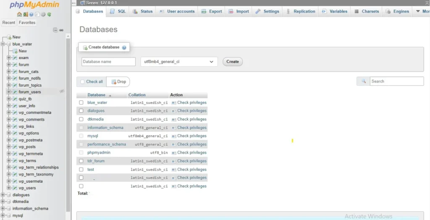Expand the wp_comments table node
Viewport: 430px width, 220px height.
tap(9, 119)
